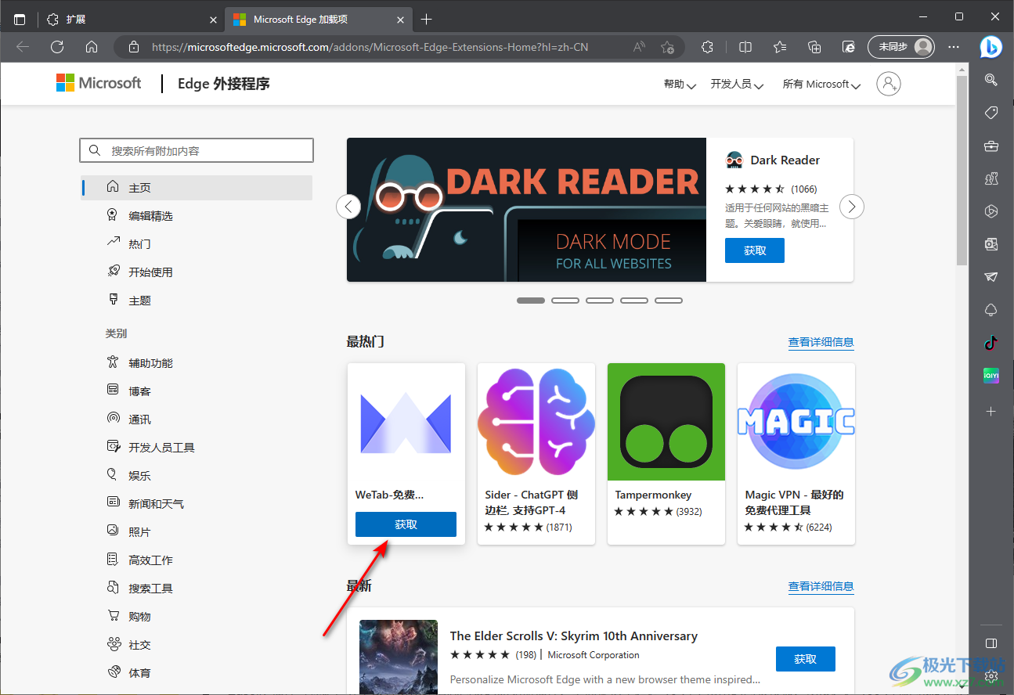Open a new tab with plus button
This screenshot has width=1014, height=695.
(426, 19)
